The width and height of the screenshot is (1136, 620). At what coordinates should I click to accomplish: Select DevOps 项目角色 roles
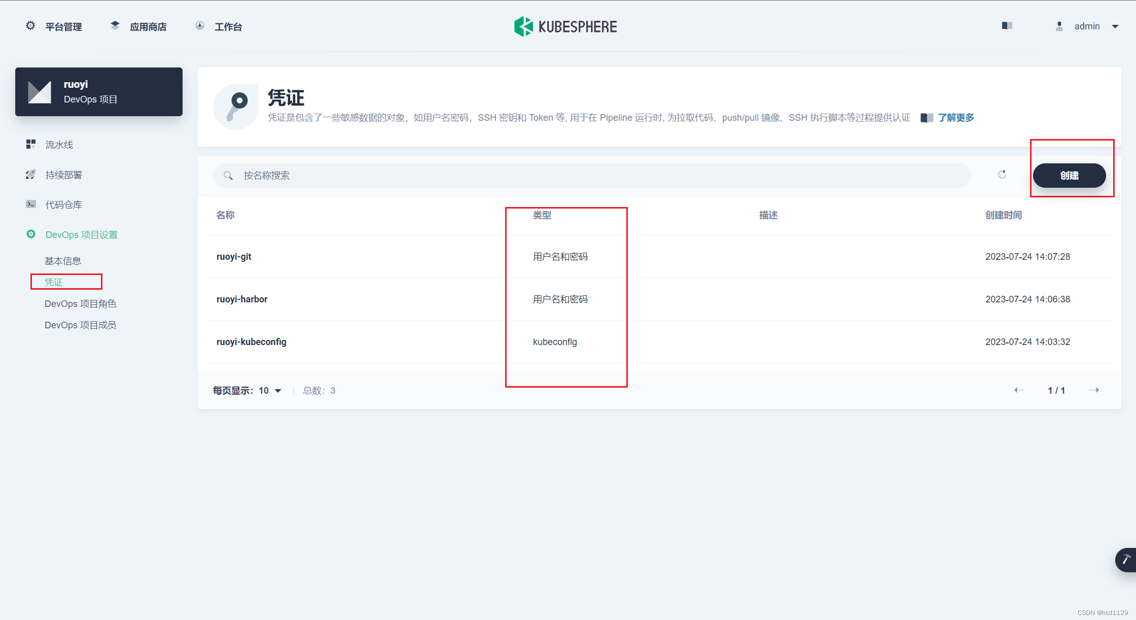coord(81,303)
